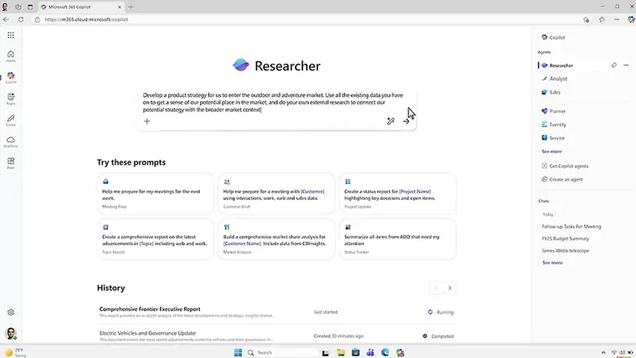Image resolution: width=636 pixels, height=358 pixels.
Task: Choose the Customer Brief prompt card
Action: (x=277, y=194)
